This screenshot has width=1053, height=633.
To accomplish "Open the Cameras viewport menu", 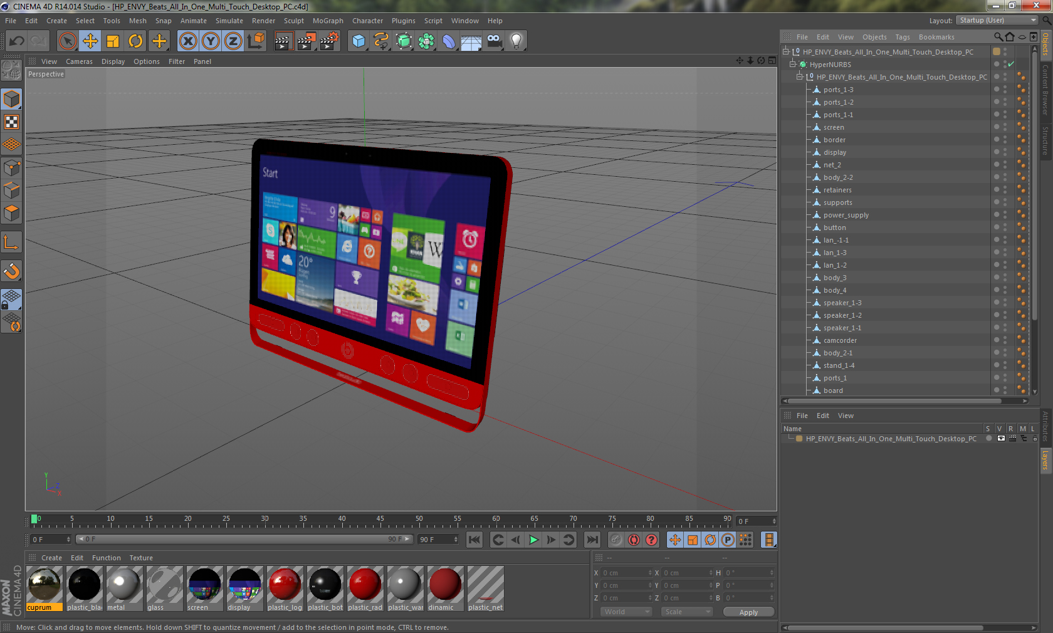I will pyautogui.click(x=79, y=61).
